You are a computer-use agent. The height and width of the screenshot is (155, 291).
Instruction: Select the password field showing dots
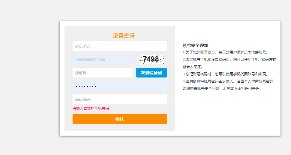point(120,86)
